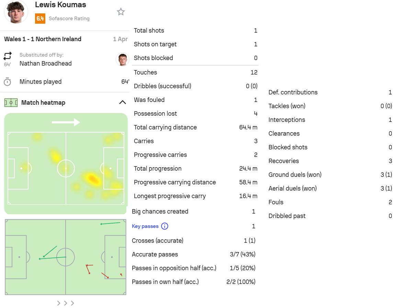
Task: Open Nathan Broadhead player link
Action: 46,64
